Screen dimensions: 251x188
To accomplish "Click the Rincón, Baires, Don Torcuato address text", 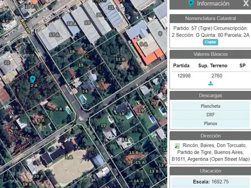I will [x=211, y=152].
